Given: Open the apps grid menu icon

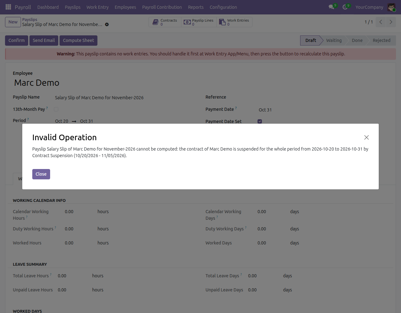Looking at the screenshot, I should point(8,7).
